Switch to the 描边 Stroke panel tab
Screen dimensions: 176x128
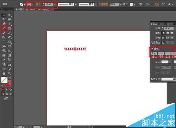pos(155,24)
